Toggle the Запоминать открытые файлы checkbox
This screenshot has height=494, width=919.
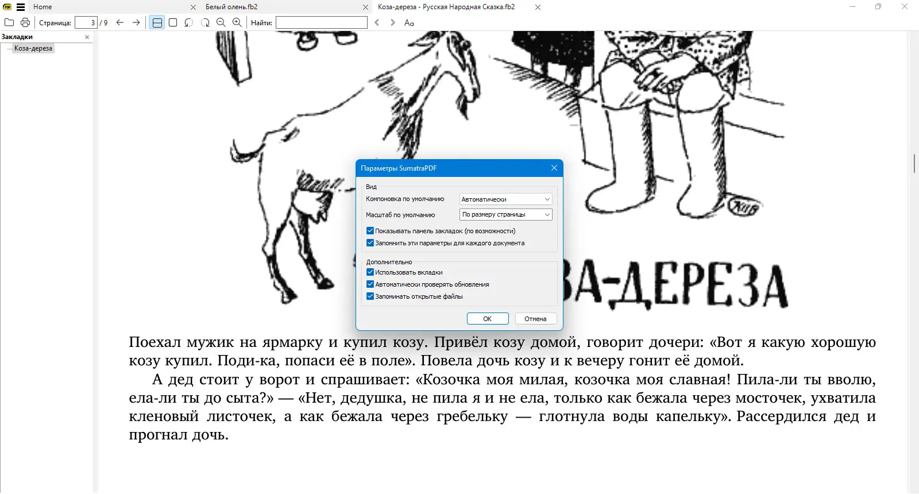tap(370, 296)
